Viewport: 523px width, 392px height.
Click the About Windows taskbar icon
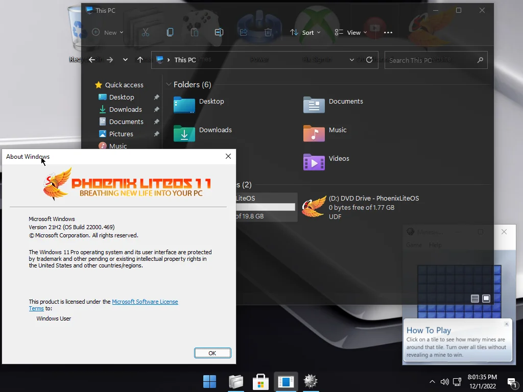(x=286, y=381)
